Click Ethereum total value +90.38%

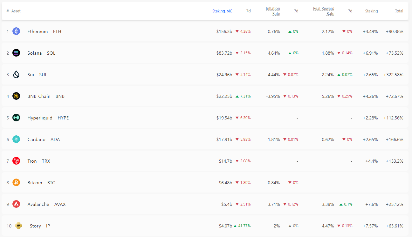(395, 31)
